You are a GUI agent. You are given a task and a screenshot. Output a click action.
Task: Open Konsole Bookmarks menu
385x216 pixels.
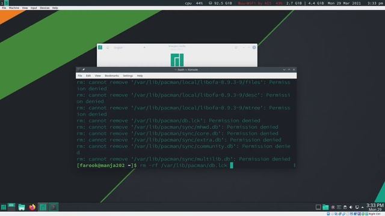[112, 76]
